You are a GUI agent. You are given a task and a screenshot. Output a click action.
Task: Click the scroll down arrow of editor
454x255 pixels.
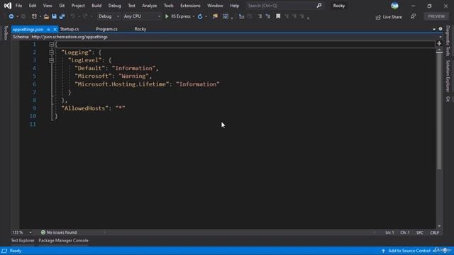[x=439, y=226]
